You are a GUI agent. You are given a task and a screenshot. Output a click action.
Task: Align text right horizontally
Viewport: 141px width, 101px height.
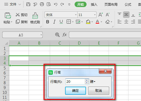pyautogui.click(x=133, y=22)
